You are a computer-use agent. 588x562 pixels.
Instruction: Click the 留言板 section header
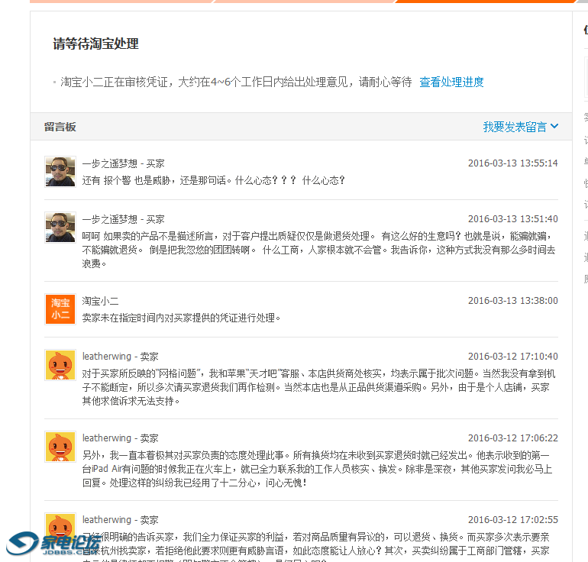[x=60, y=127]
